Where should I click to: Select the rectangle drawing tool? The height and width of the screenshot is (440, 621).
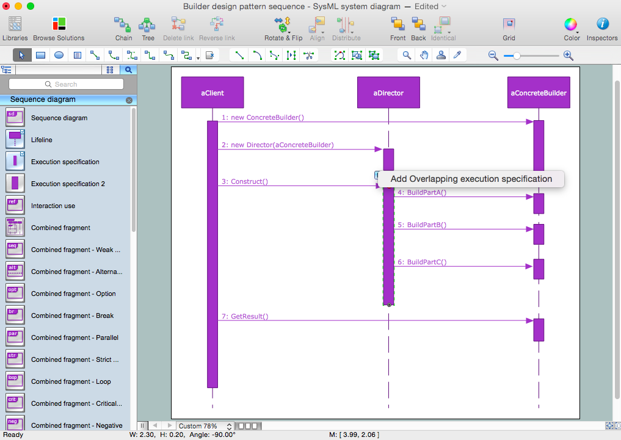click(41, 55)
